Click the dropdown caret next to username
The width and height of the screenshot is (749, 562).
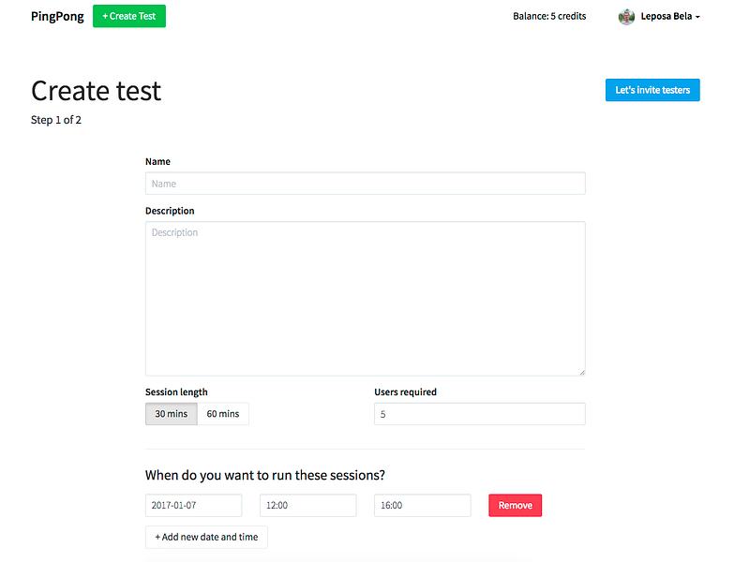click(x=697, y=17)
